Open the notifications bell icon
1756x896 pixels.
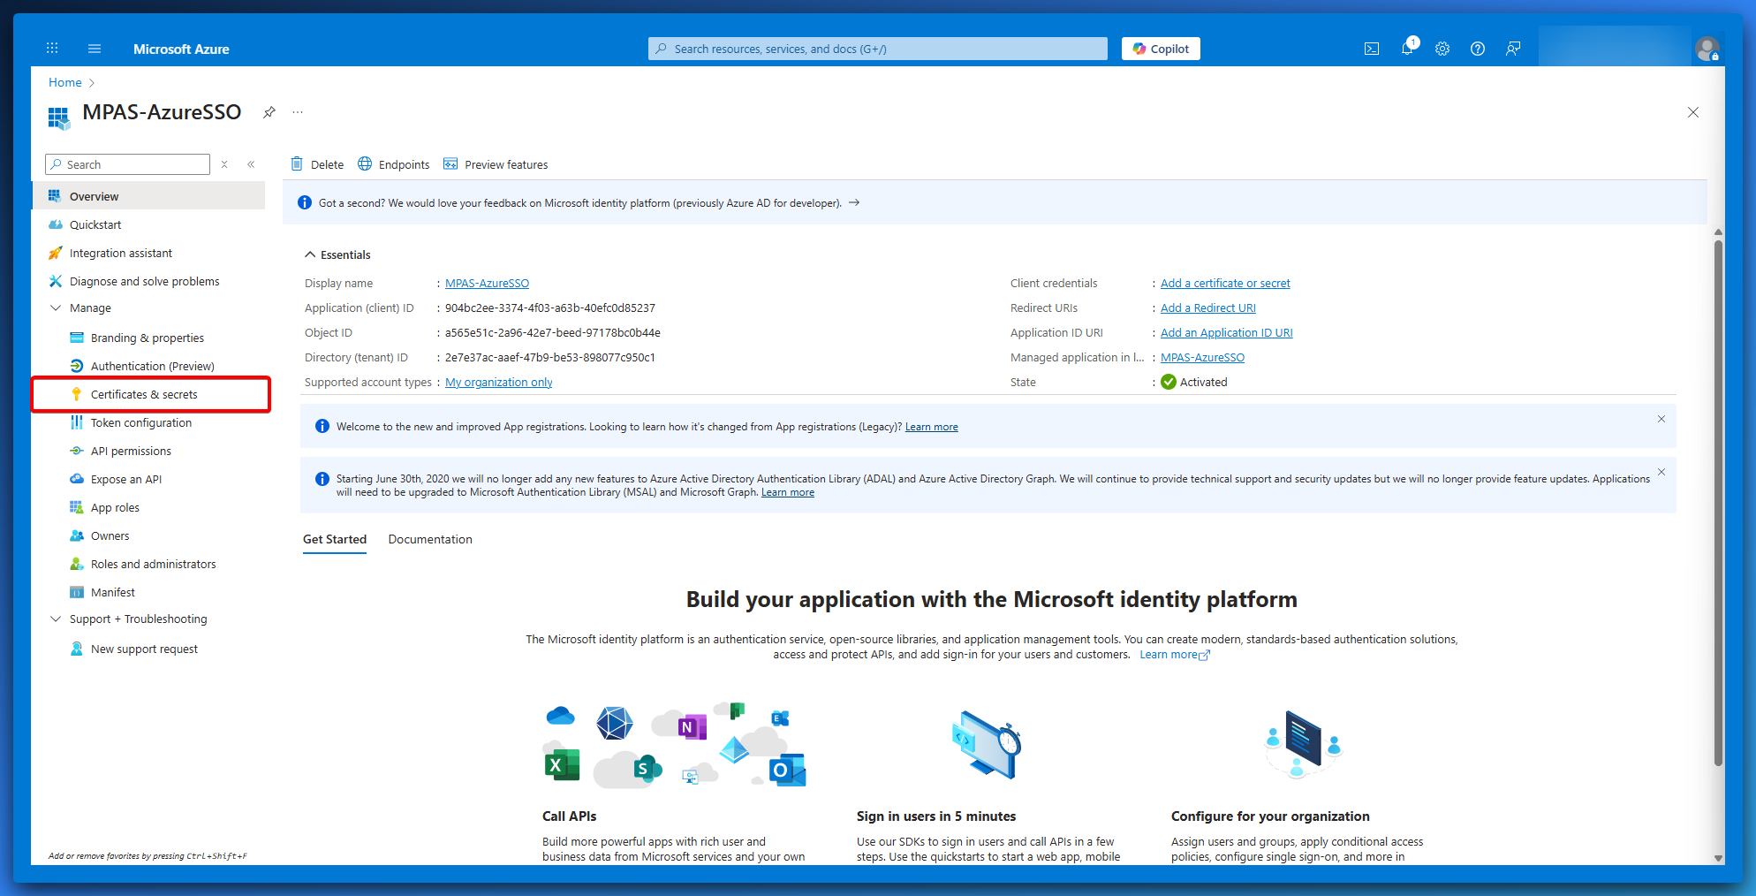click(1407, 49)
